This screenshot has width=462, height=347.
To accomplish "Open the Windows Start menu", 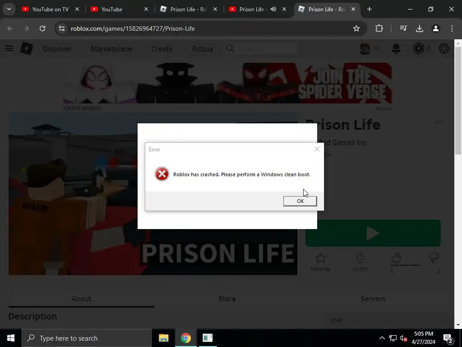I will click(x=11, y=338).
